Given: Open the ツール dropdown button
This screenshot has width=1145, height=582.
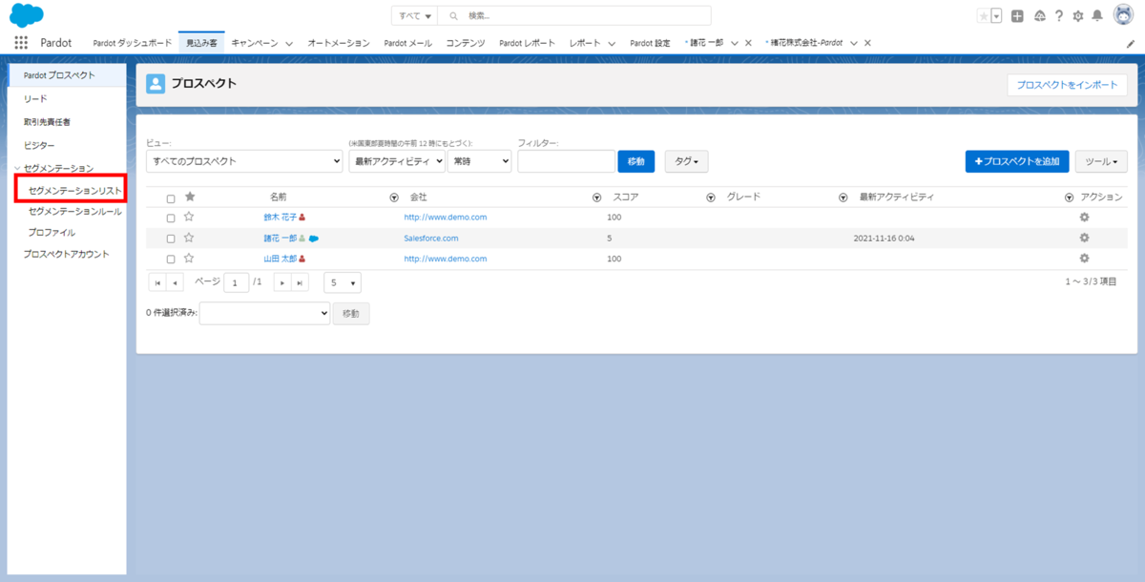Looking at the screenshot, I should [1101, 161].
